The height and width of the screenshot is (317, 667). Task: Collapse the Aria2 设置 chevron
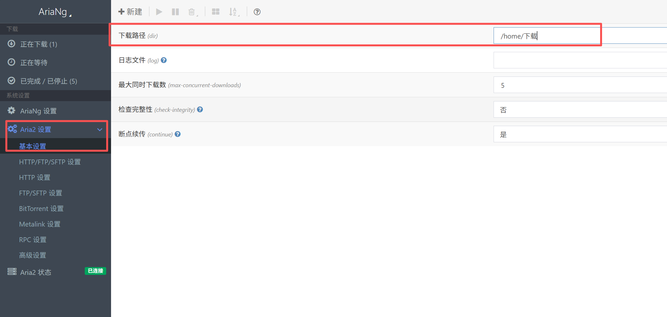pyautogui.click(x=100, y=130)
